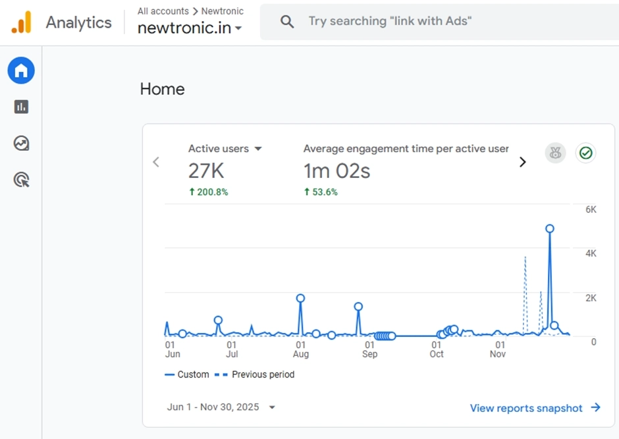
Task: Click the medal insights icon on card
Action: [x=555, y=153]
